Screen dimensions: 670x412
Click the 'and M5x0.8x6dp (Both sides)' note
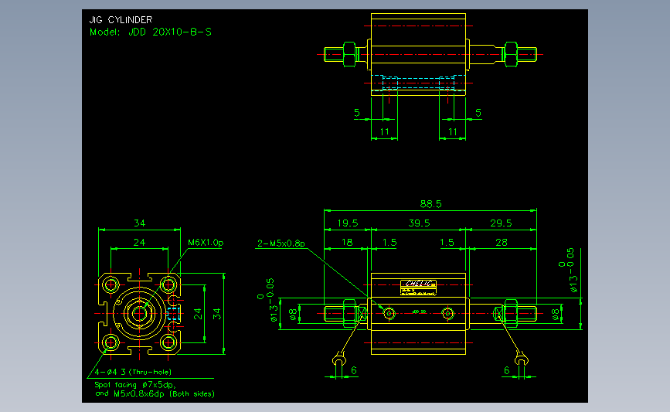tap(155, 393)
